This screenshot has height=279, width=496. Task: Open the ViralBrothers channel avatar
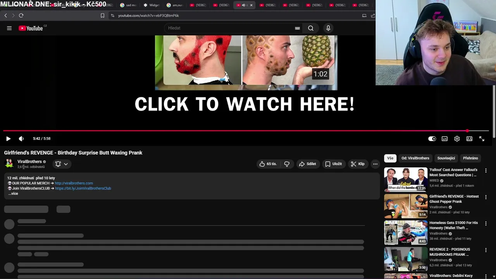coord(9,164)
